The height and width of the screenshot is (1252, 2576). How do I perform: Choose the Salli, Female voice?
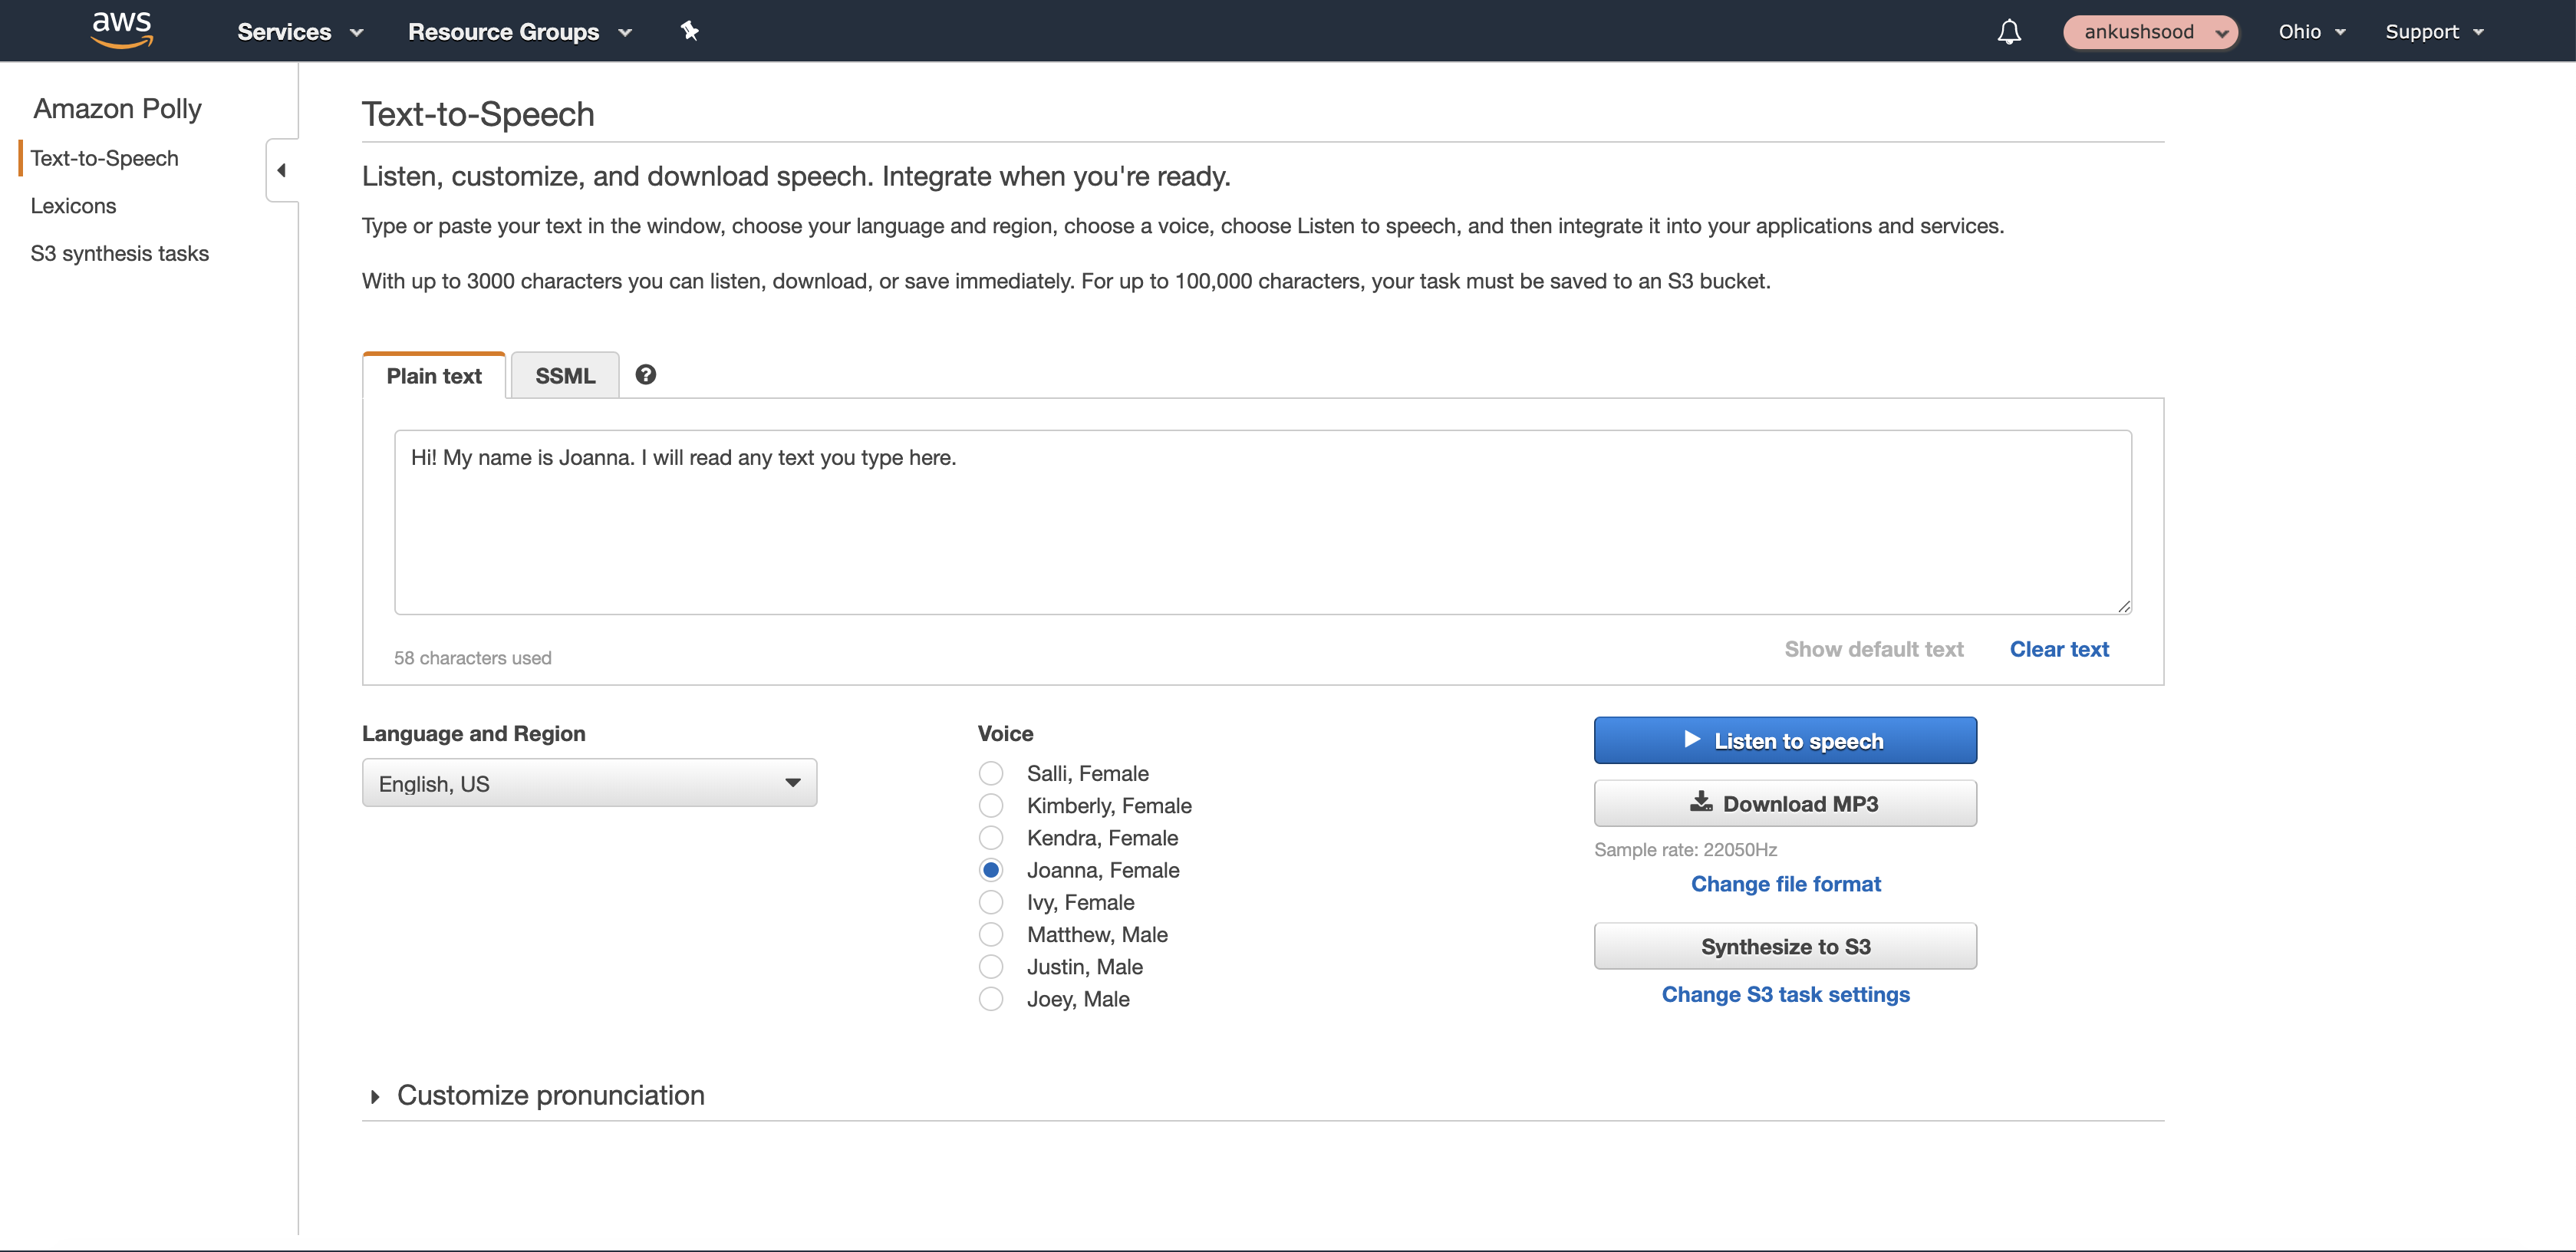point(991,773)
